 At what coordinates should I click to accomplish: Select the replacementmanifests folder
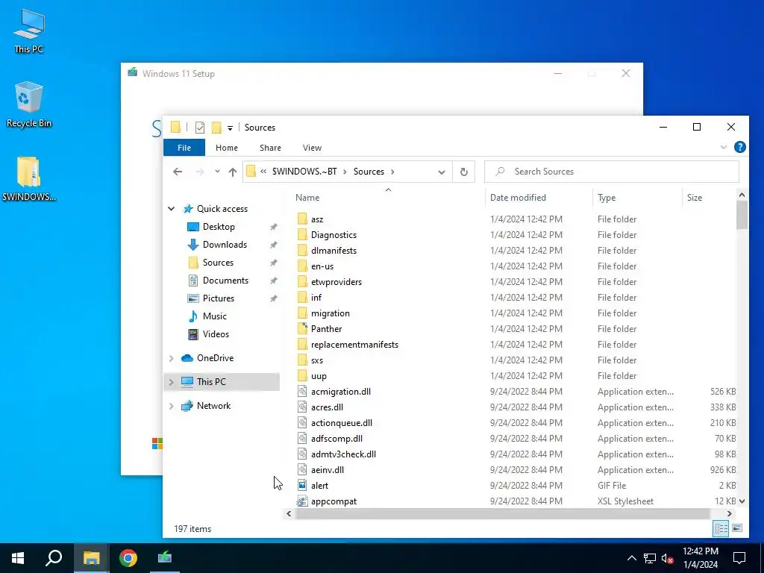(x=354, y=345)
